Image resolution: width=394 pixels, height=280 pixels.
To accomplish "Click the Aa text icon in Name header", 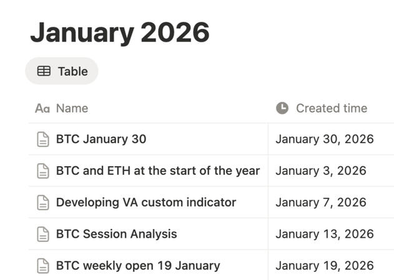I will point(42,108).
